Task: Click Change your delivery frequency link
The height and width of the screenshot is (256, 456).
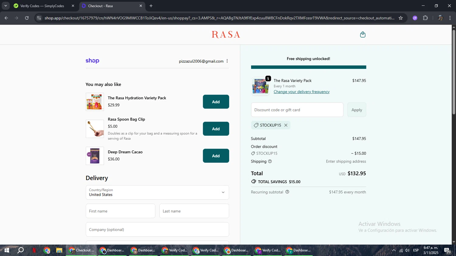Action: coord(302,92)
